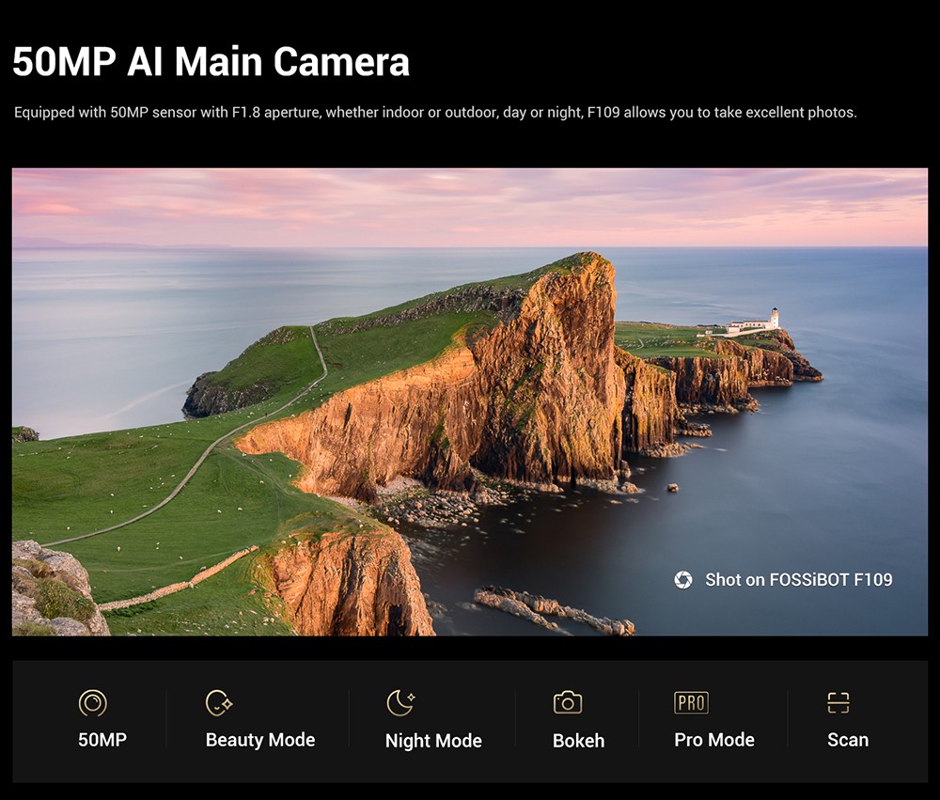The height and width of the screenshot is (800, 940).
Task: Select the Beauty Mode text label
Action: (x=260, y=740)
